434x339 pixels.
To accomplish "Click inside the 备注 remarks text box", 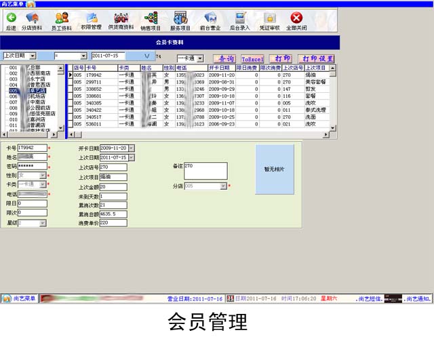I will [205, 171].
